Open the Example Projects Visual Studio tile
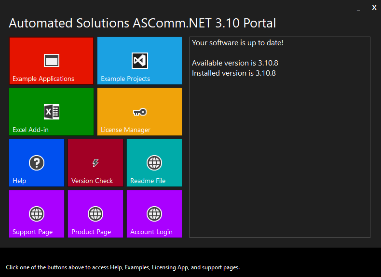381x277 pixels. (x=139, y=61)
